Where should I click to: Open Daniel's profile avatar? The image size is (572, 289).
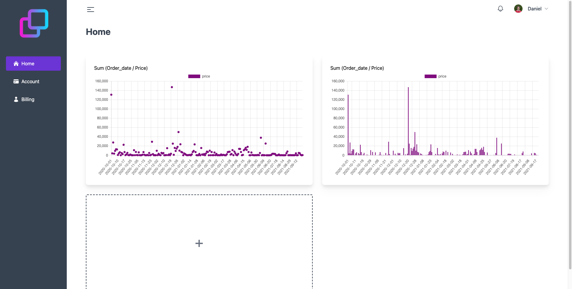coord(518,8)
